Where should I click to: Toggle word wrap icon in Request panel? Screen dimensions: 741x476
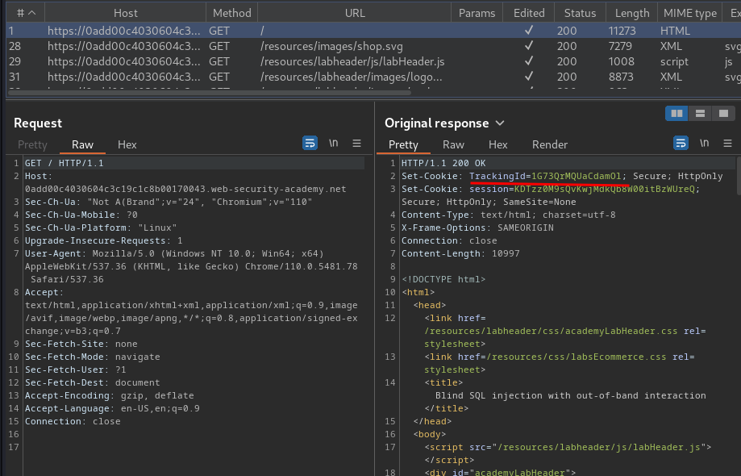tap(310, 143)
